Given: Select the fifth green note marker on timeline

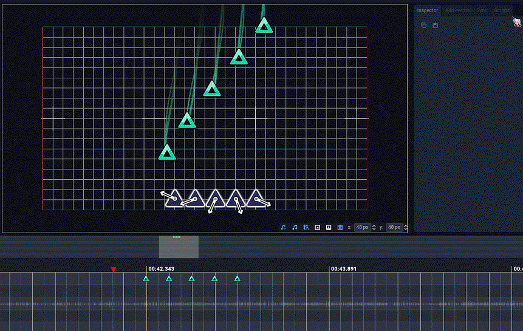Looking at the screenshot, I should point(237,279).
